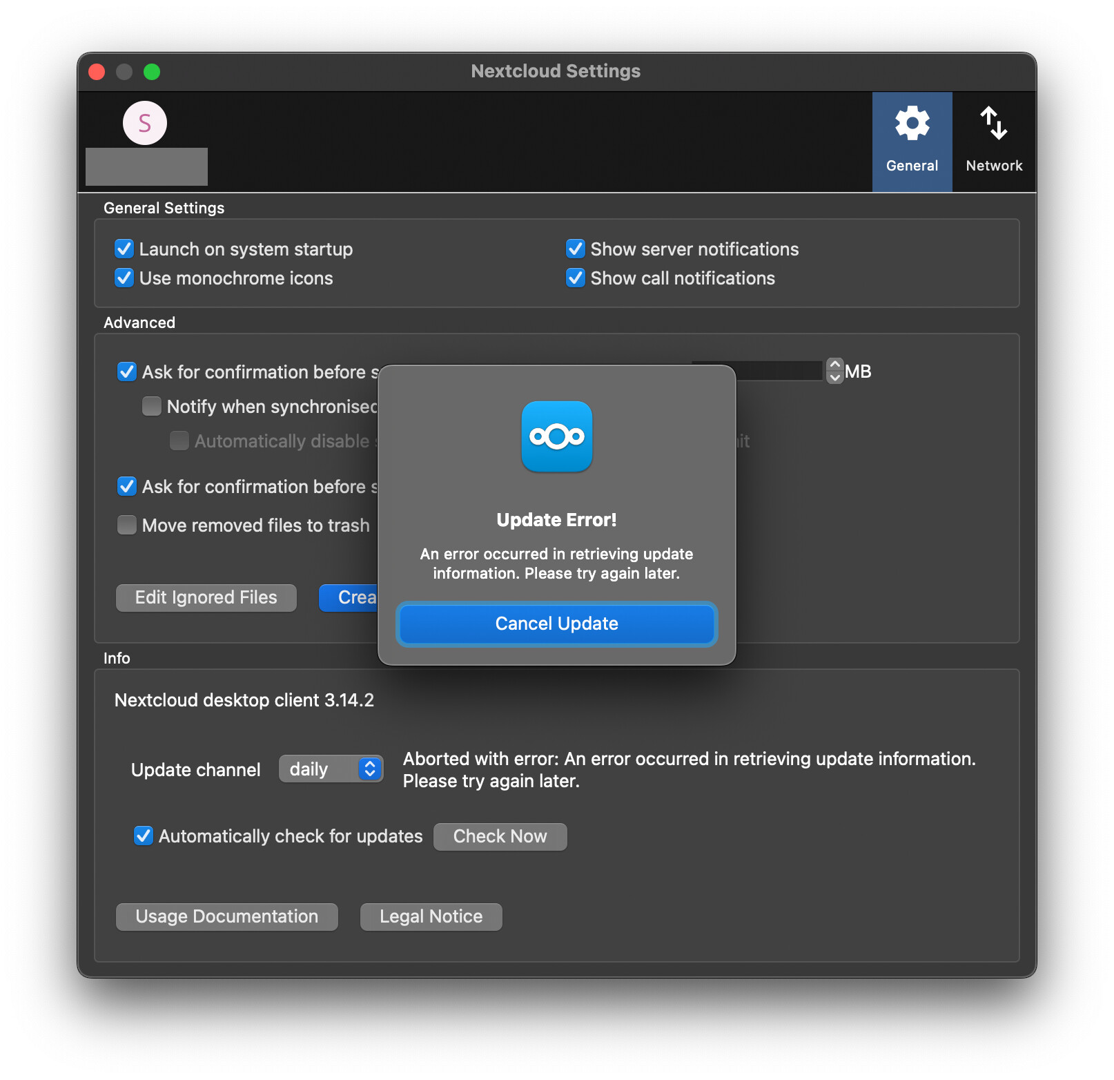Viewport: 1114px width, 1080px height.
Task: Click the account avatar with letter S
Action: [145, 124]
